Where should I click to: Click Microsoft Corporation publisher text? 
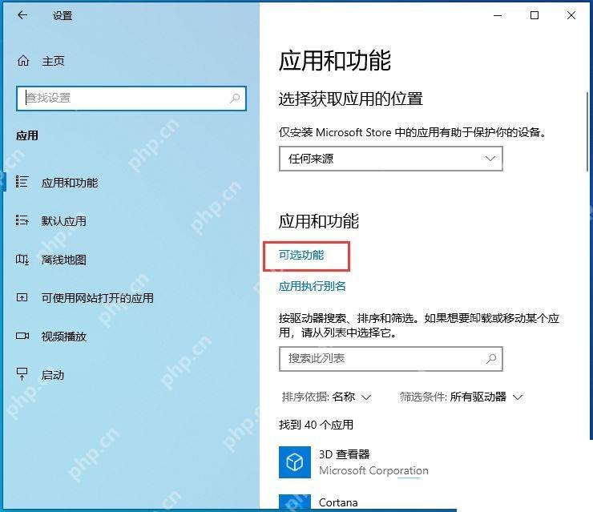(373, 471)
